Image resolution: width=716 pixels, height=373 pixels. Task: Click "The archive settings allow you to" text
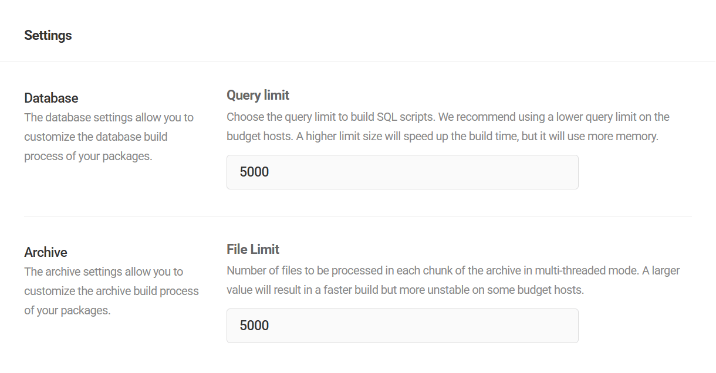click(x=103, y=272)
